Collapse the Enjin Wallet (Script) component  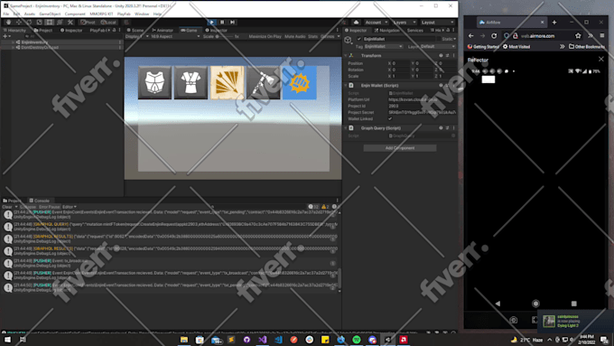tap(346, 86)
